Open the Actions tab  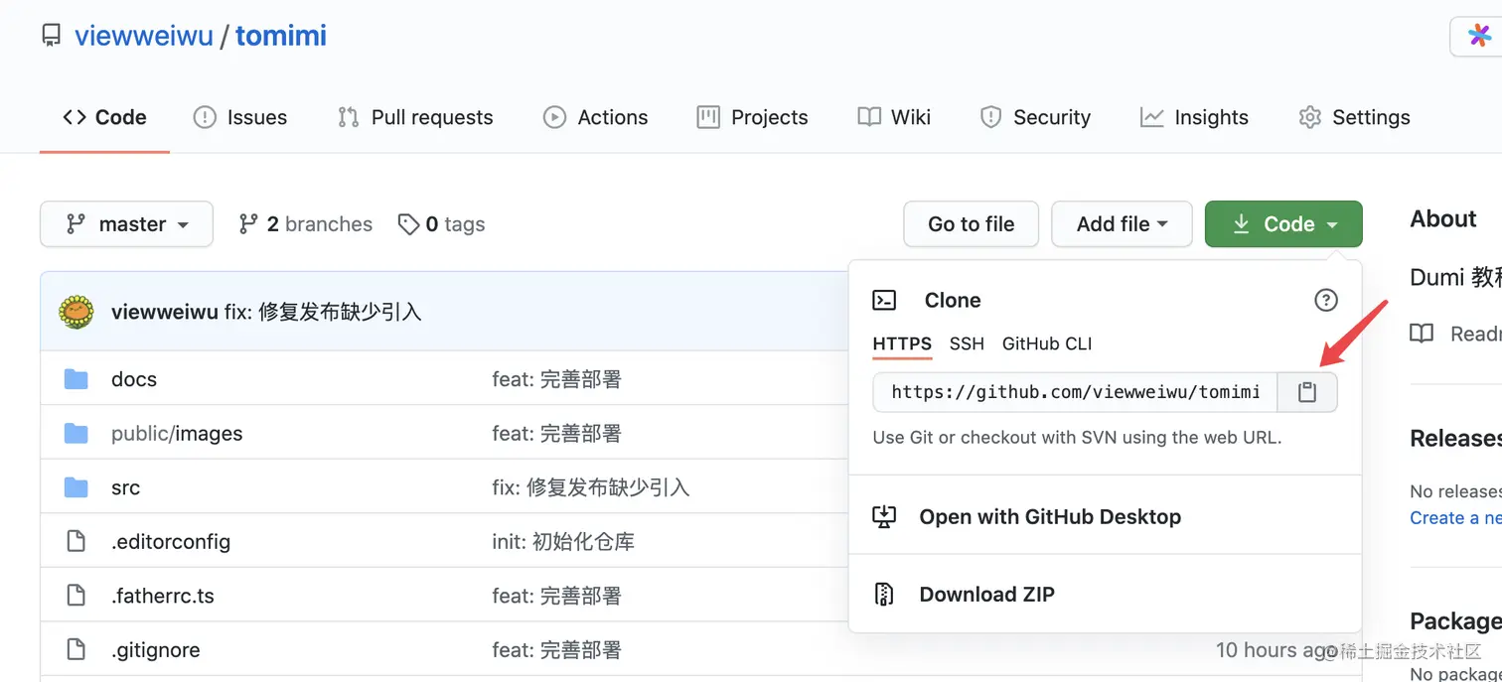[x=595, y=117]
